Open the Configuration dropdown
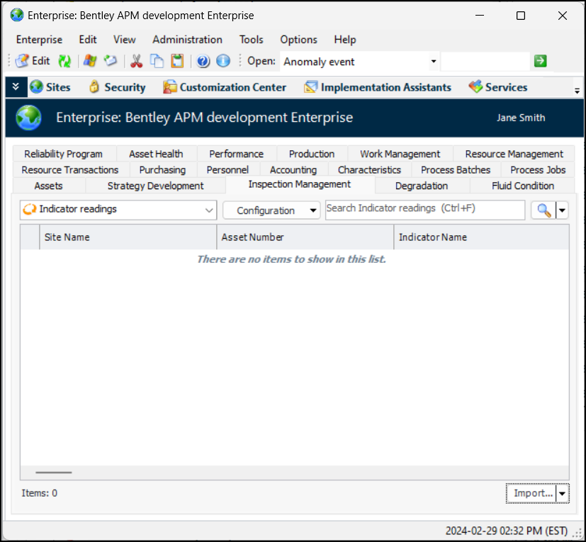 click(271, 210)
